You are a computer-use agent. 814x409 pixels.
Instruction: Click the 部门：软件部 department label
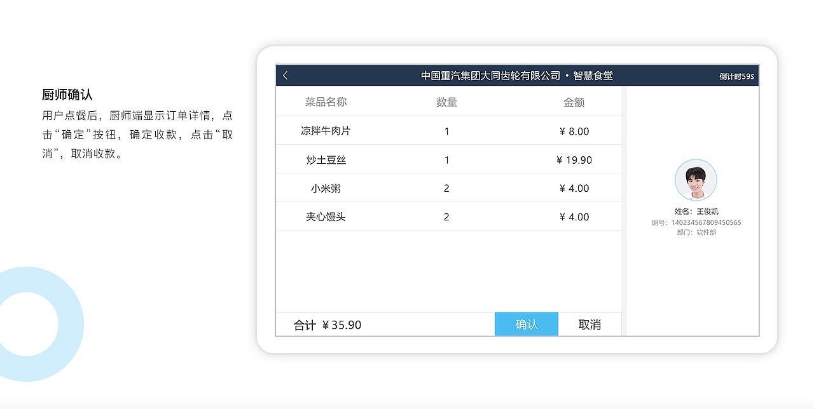click(x=696, y=232)
